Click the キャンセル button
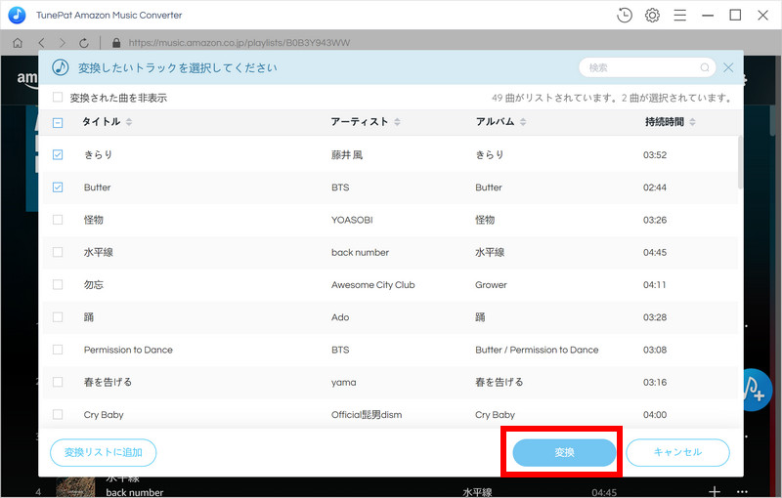The height and width of the screenshot is (498, 782). [x=677, y=452]
